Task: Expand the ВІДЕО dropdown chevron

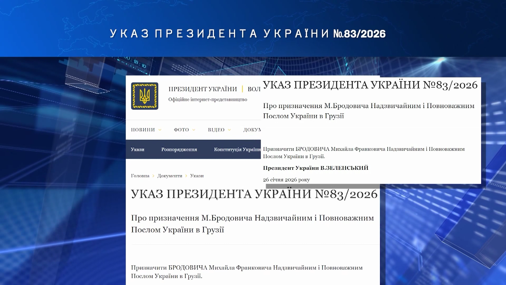Action: pos(229,130)
